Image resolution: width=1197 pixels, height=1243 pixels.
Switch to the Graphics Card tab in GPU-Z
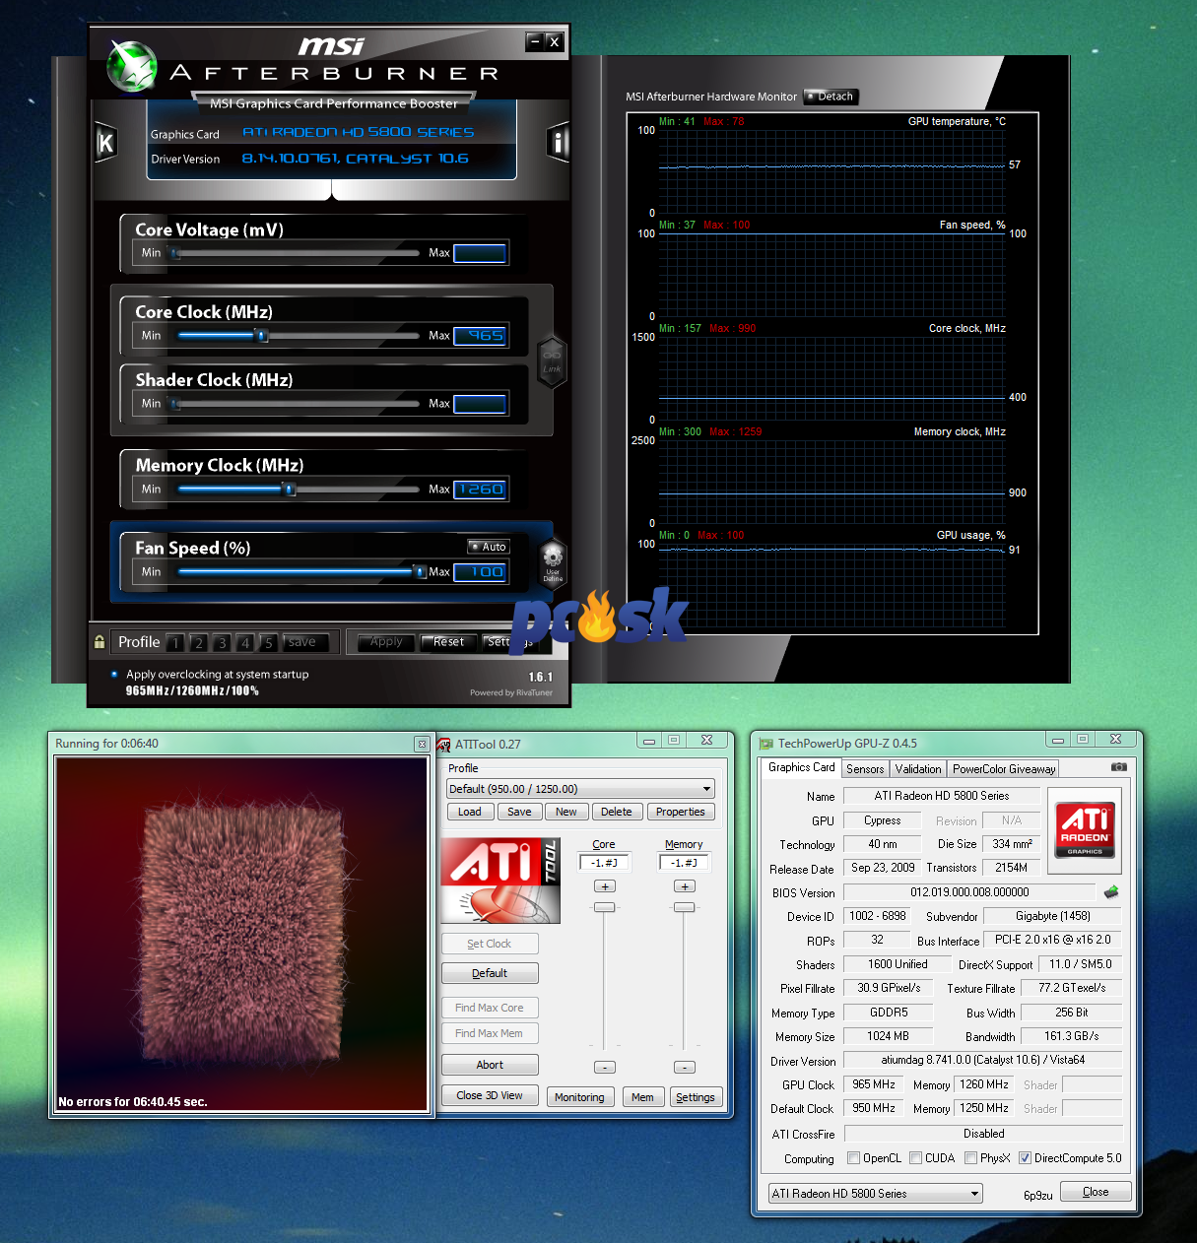tap(801, 767)
